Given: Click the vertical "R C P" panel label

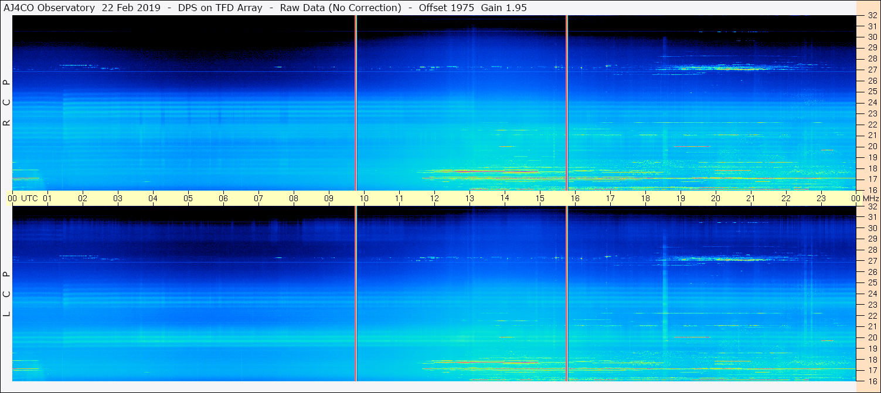Looking at the screenshot, I should point(7,102).
